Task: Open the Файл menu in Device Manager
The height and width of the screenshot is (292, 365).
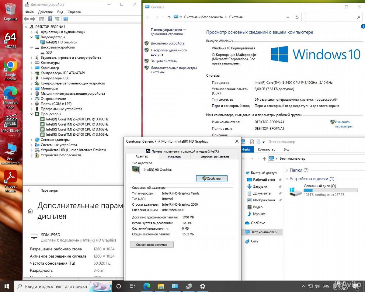Action: pyautogui.click(x=30, y=12)
